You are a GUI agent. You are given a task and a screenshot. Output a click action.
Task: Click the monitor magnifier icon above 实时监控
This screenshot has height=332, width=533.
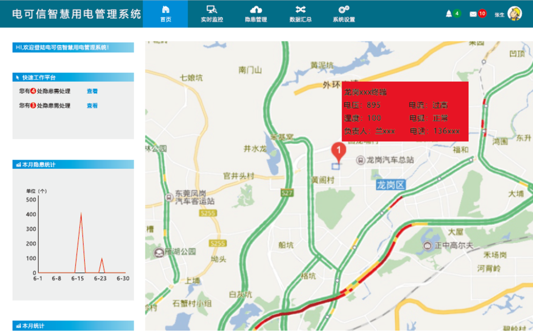point(211,9)
